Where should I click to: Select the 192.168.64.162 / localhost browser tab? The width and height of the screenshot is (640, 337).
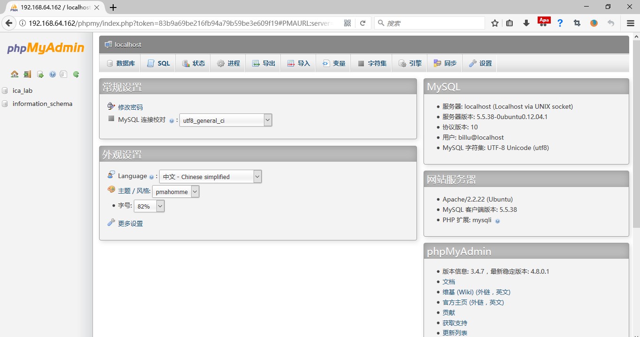point(54,7)
